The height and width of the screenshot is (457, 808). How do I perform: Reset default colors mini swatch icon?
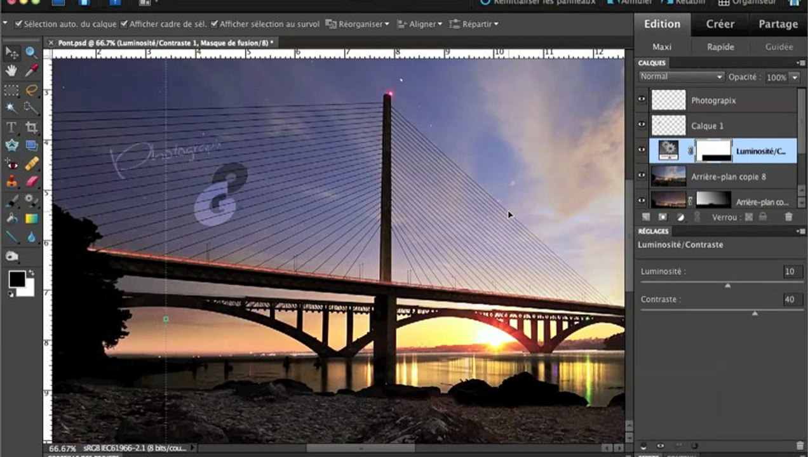pos(11,294)
